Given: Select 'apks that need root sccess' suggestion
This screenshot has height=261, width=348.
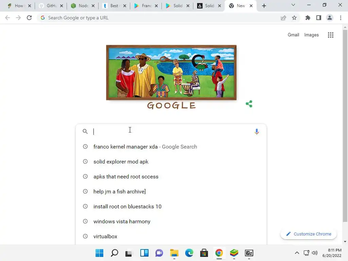Looking at the screenshot, I should [x=171, y=177].
